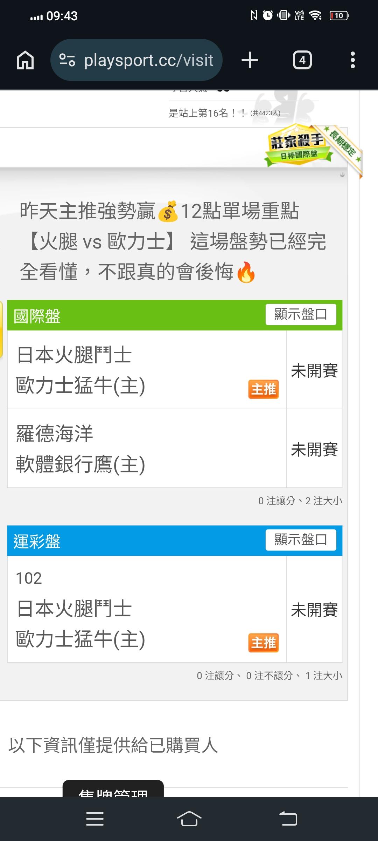Open 羅德海洋 vs 軟體銀行鷹 match row
Image resolution: width=378 pixels, height=841 pixels.
(x=147, y=449)
